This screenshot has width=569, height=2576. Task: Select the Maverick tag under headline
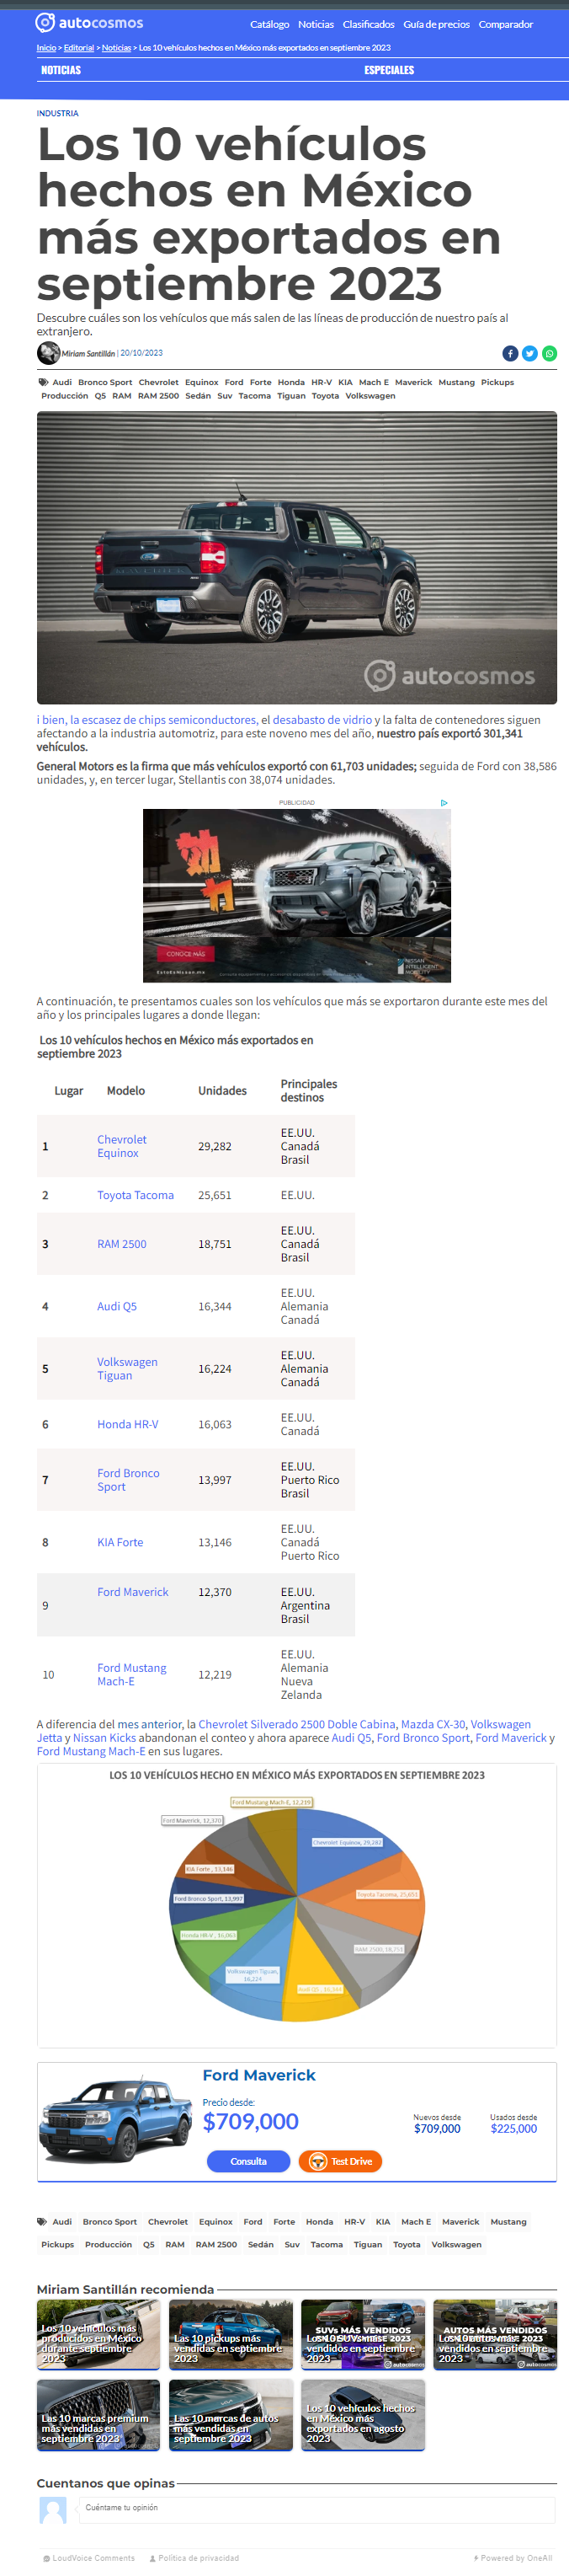point(413,382)
